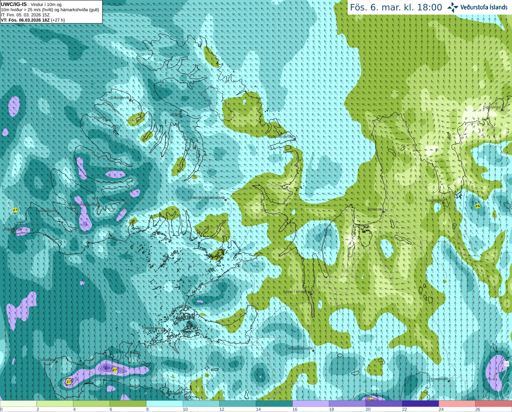Viewport: 512px width, 412px height.
Task: Click the legend scale value '24'
Action: [441, 409]
